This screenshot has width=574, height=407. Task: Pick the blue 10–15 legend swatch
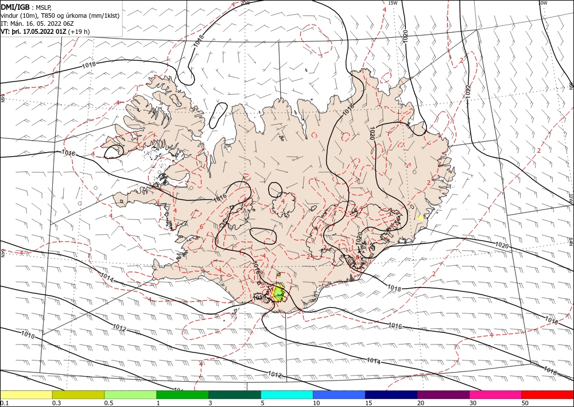[x=339, y=394]
